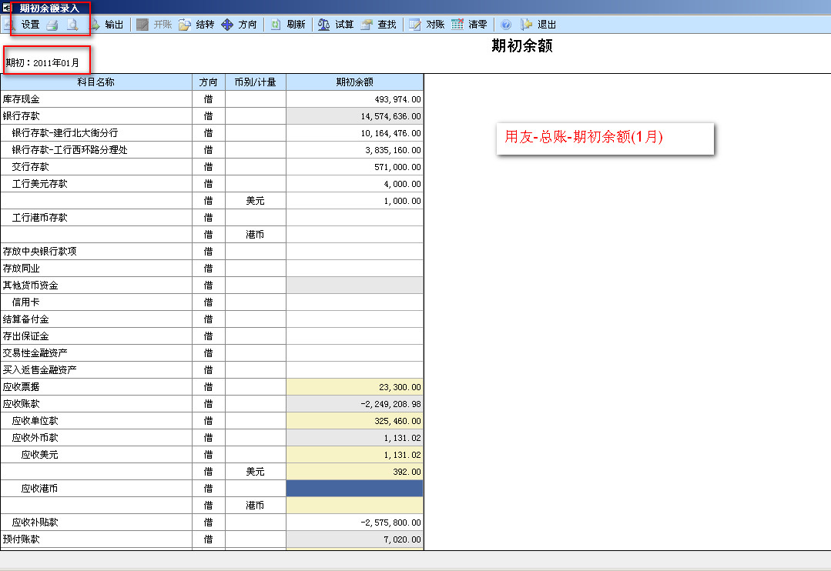The image size is (831, 571).
Task: Select the 库存现金 opening balance cell
Action: pyautogui.click(x=354, y=99)
